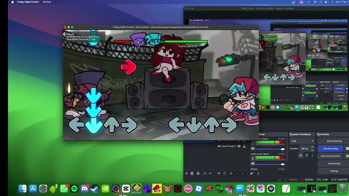Open Wi-Fi status in the menu bar
This screenshot has height=196, width=349.
tap(315, 2)
